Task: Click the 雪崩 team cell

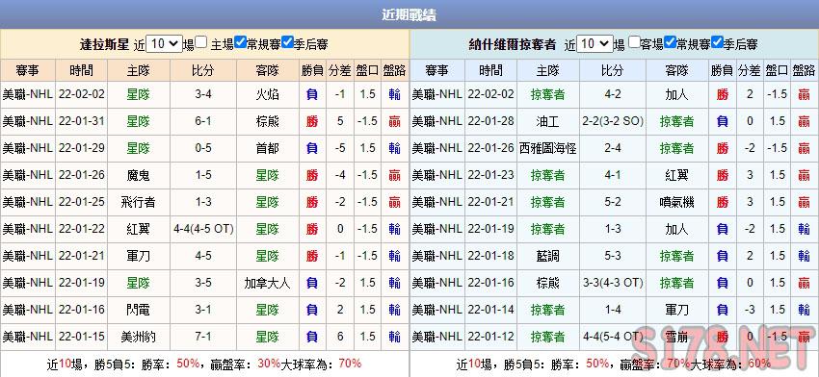Action: (677, 337)
